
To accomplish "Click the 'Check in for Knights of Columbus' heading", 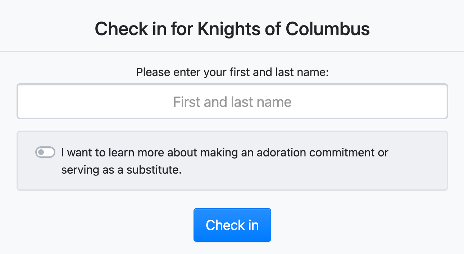I will [x=232, y=29].
